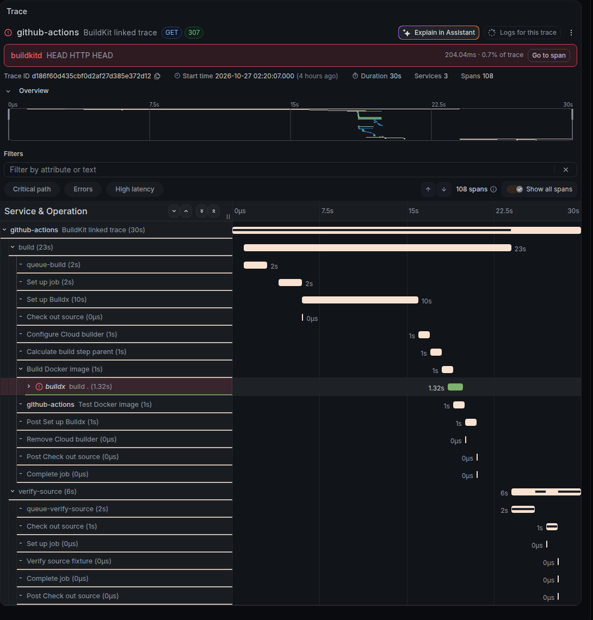Select queue-verify-source (2s) row
Image resolution: width=593 pixels, height=620 pixels.
124,509
